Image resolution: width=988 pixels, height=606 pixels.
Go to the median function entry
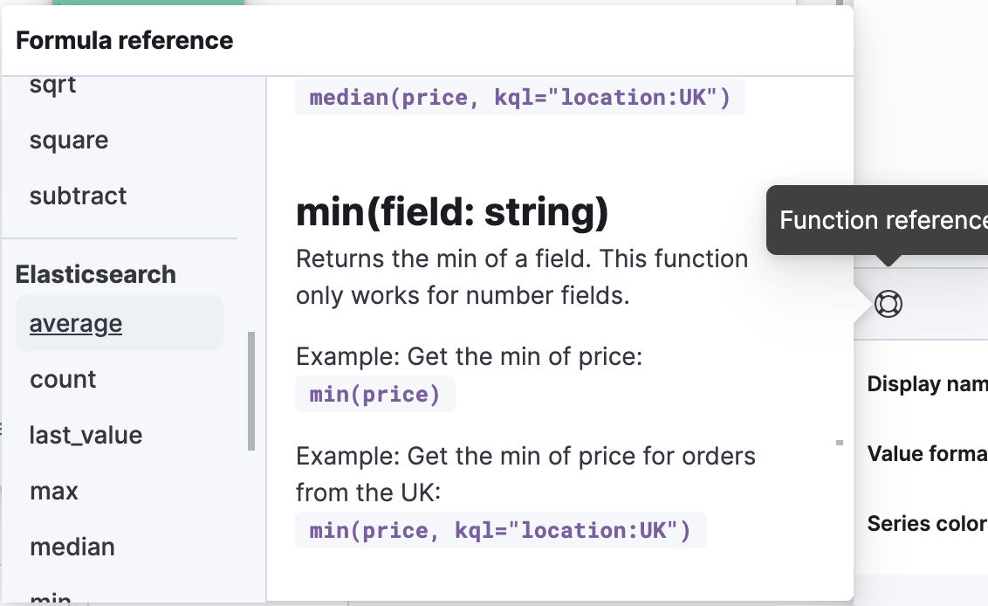tap(72, 547)
